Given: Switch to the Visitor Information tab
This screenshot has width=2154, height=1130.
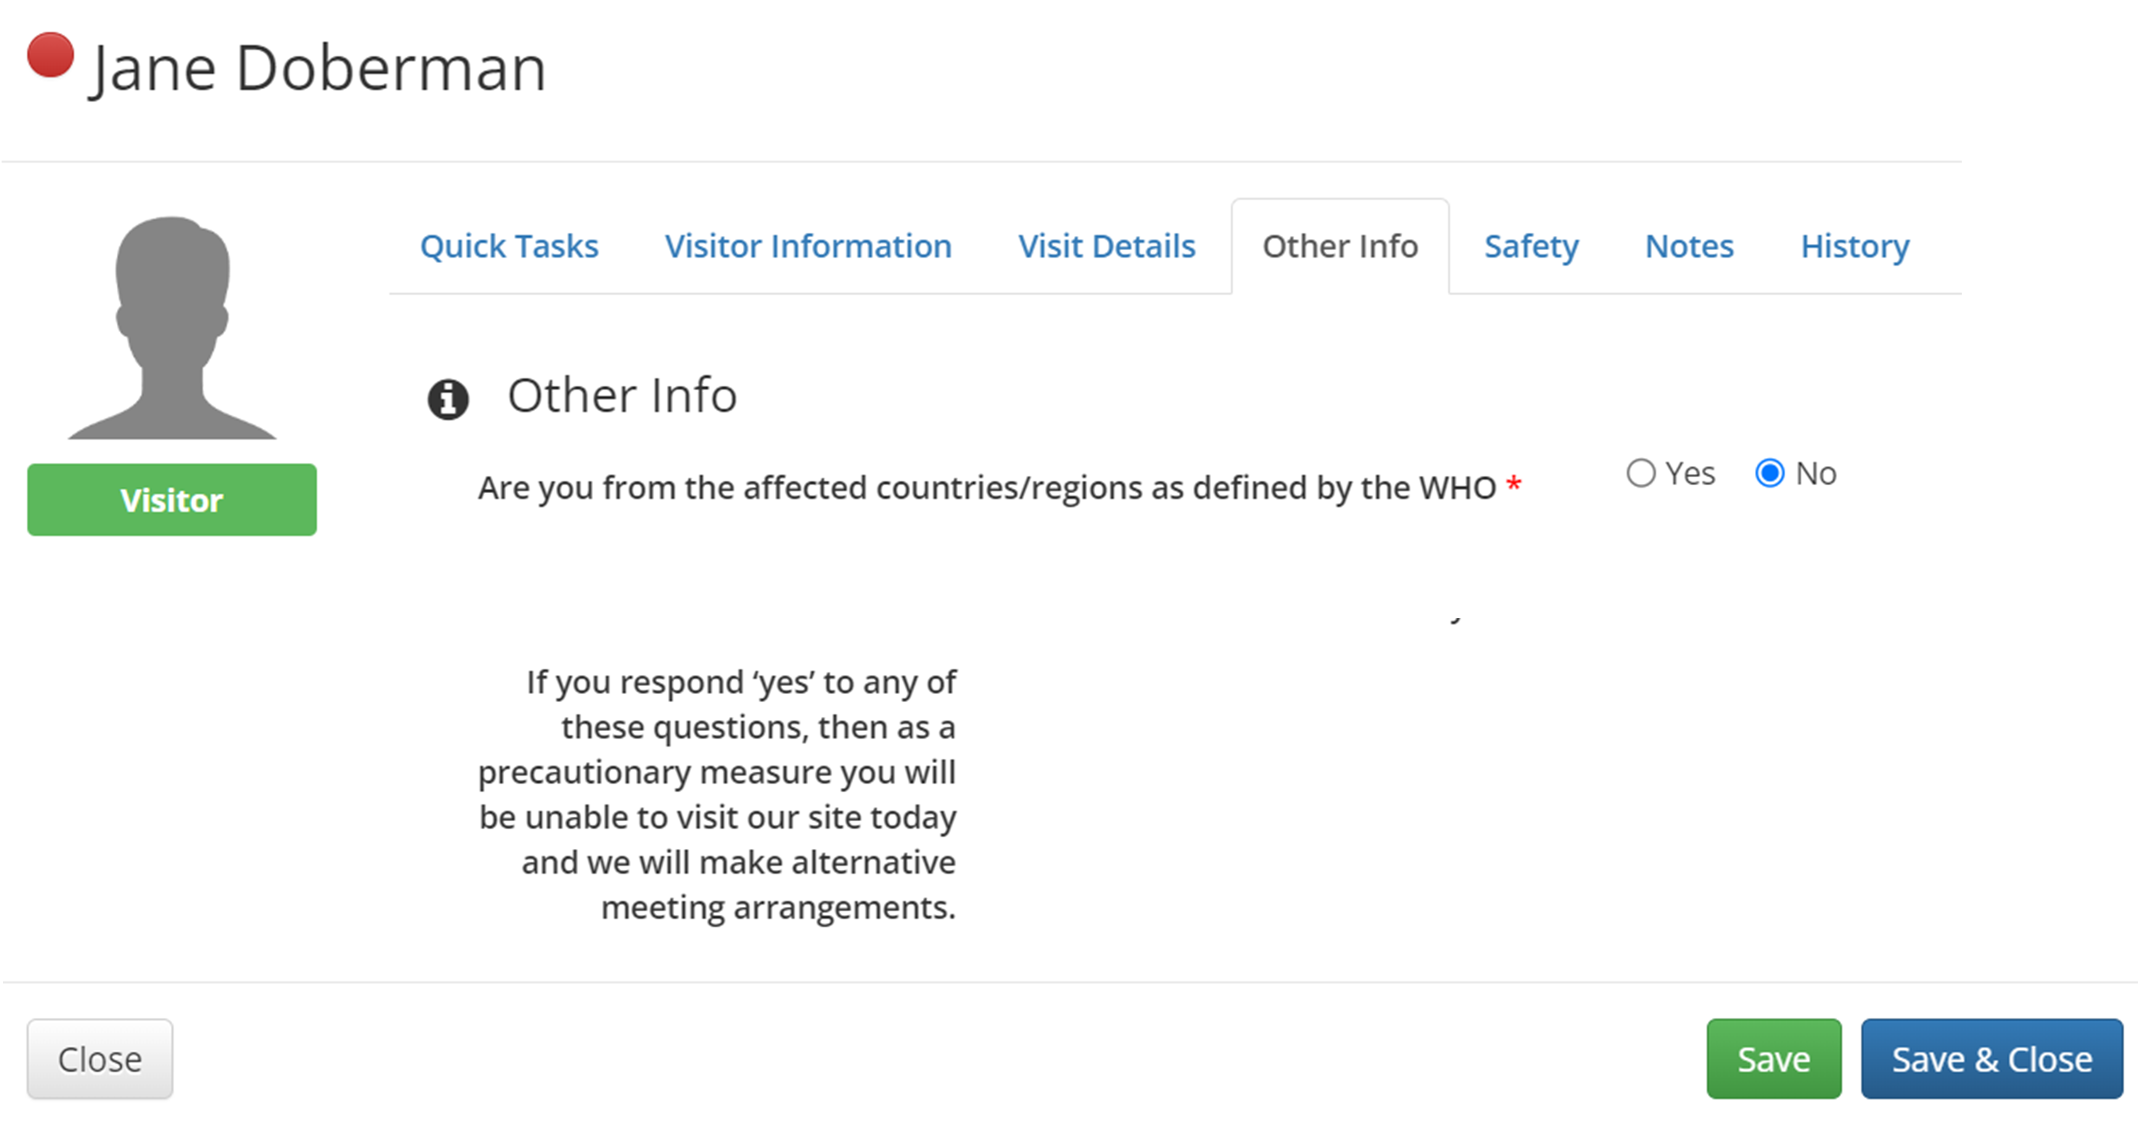Looking at the screenshot, I should (808, 247).
